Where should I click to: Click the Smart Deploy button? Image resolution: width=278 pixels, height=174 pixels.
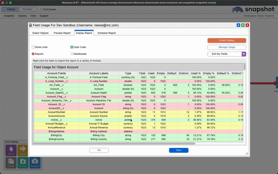[227, 40]
